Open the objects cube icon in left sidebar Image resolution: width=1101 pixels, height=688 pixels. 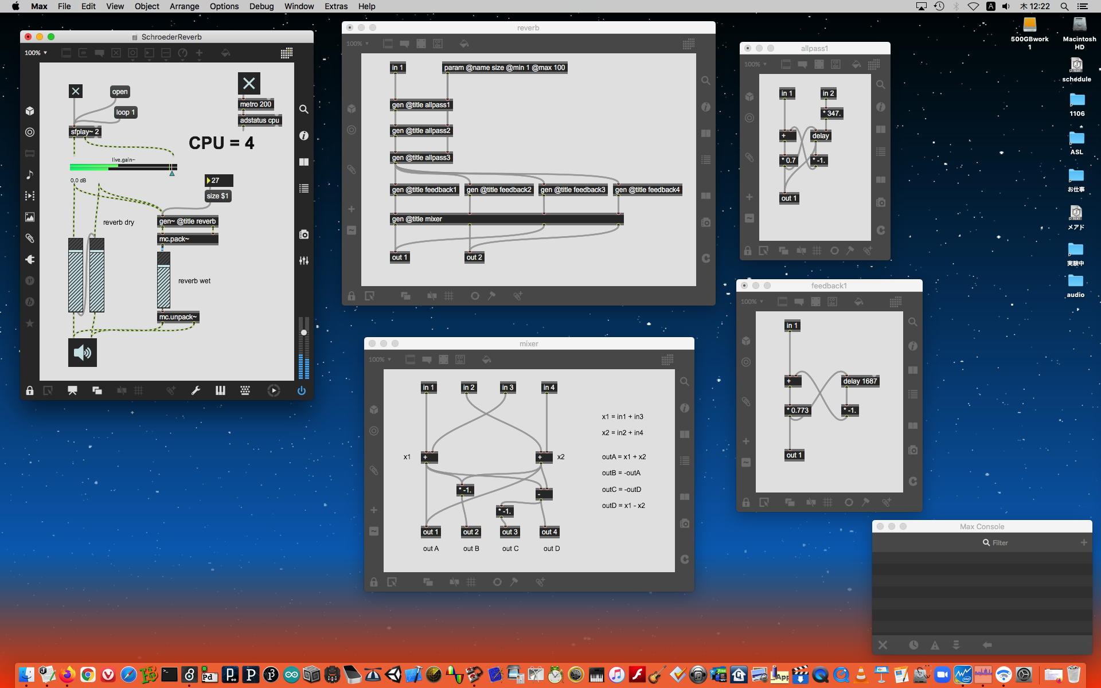coord(30,111)
